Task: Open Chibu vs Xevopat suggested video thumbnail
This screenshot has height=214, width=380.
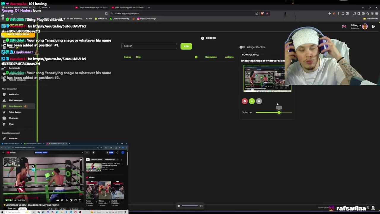Action: pyautogui.click(x=94, y=167)
